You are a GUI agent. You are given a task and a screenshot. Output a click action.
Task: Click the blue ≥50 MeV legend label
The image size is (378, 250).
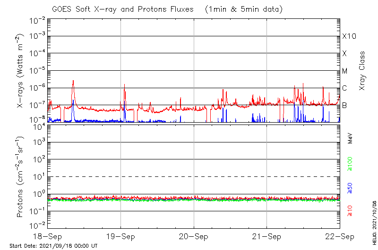pyautogui.click(x=350, y=188)
